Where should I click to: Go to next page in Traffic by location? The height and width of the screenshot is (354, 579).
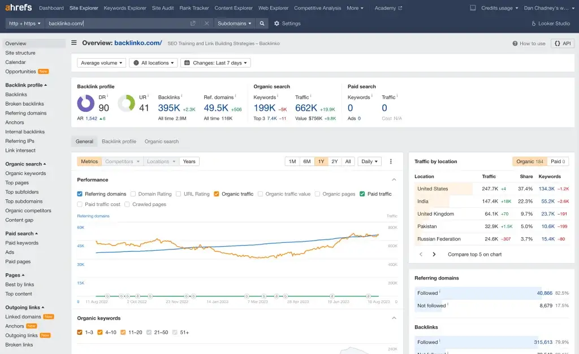coord(434,255)
